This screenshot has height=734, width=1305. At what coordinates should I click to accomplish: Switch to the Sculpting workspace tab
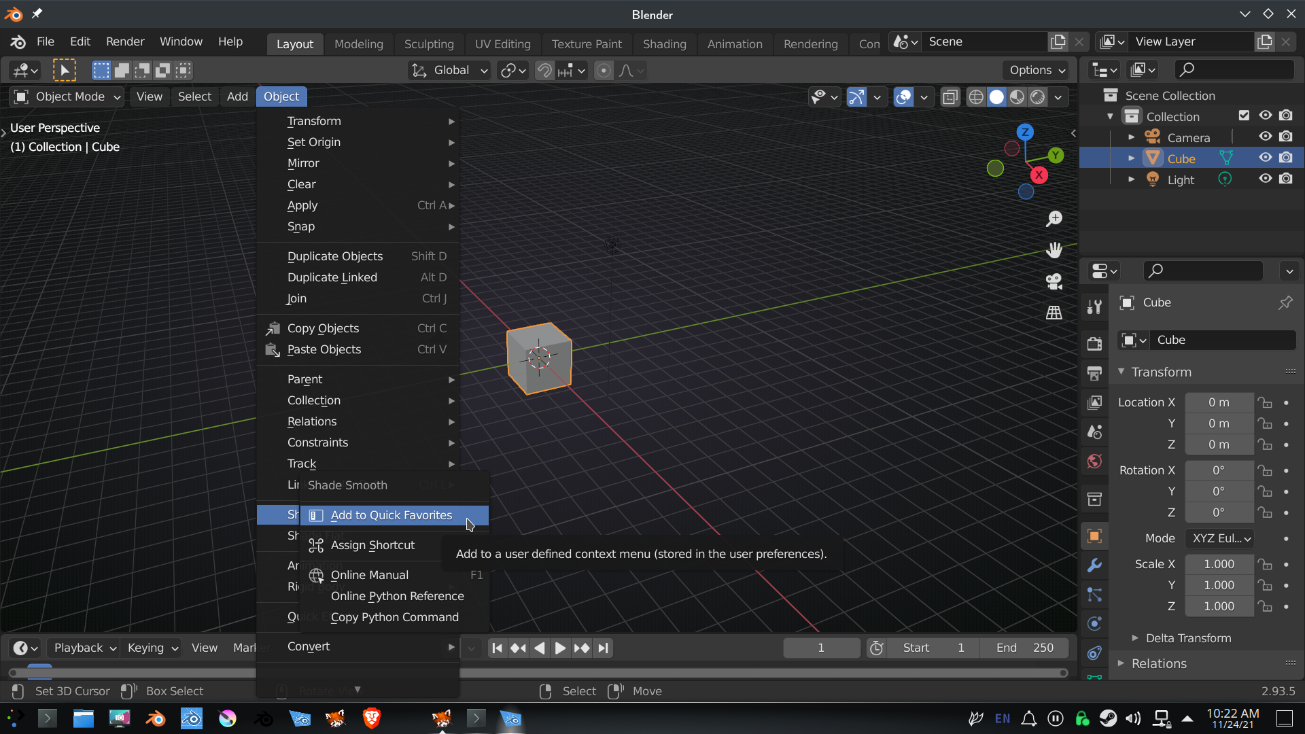tap(429, 43)
